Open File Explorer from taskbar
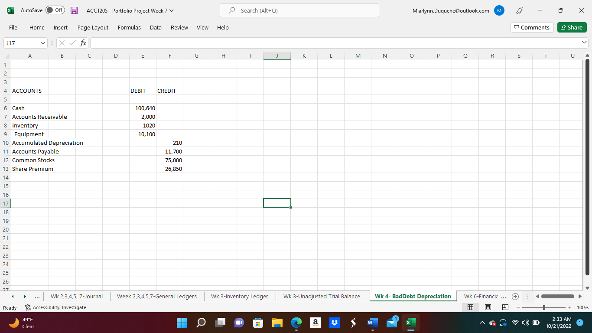The height and width of the screenshot is (333, 592). click(x=277, y=323)
